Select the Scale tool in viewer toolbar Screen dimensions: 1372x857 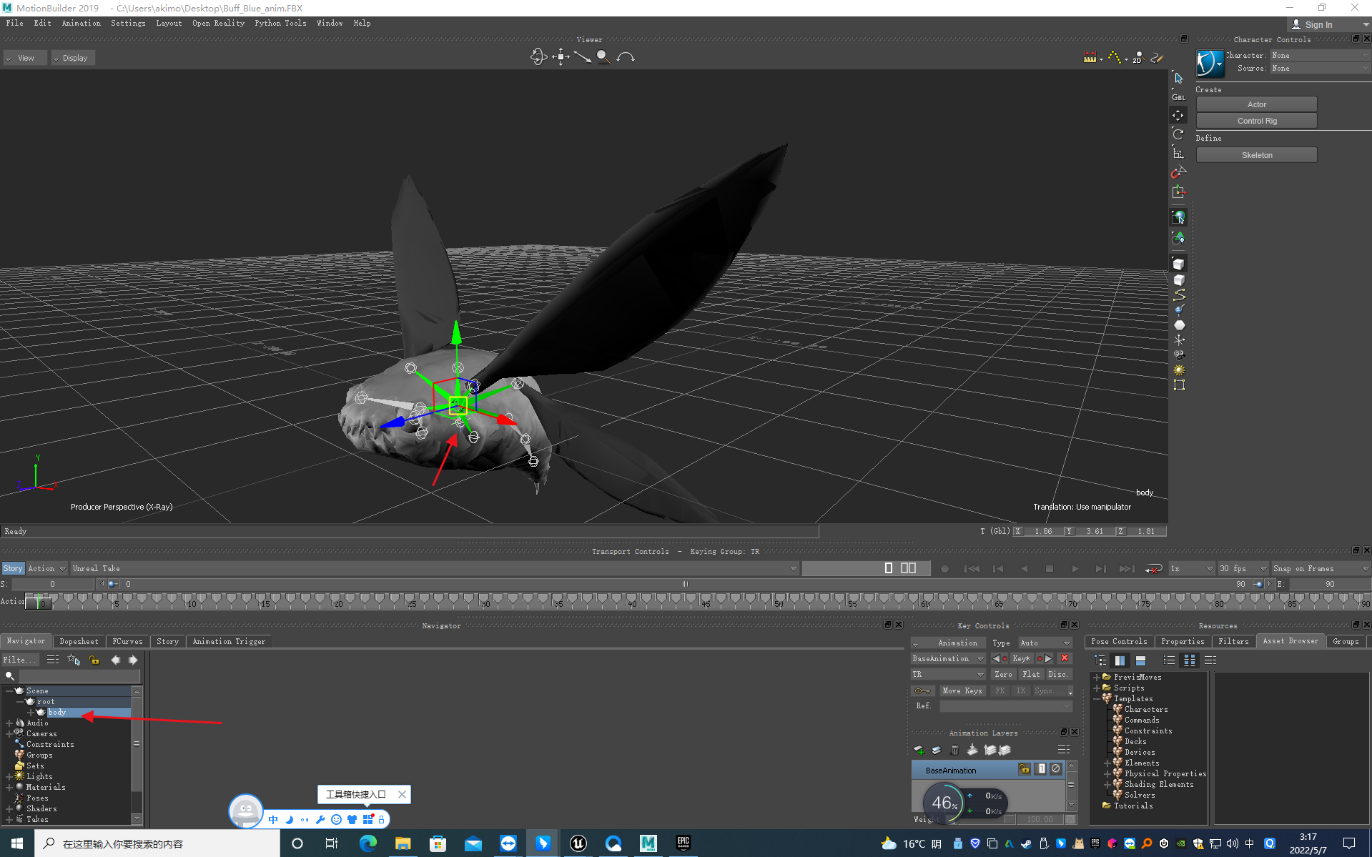[x=1178, y=153]
